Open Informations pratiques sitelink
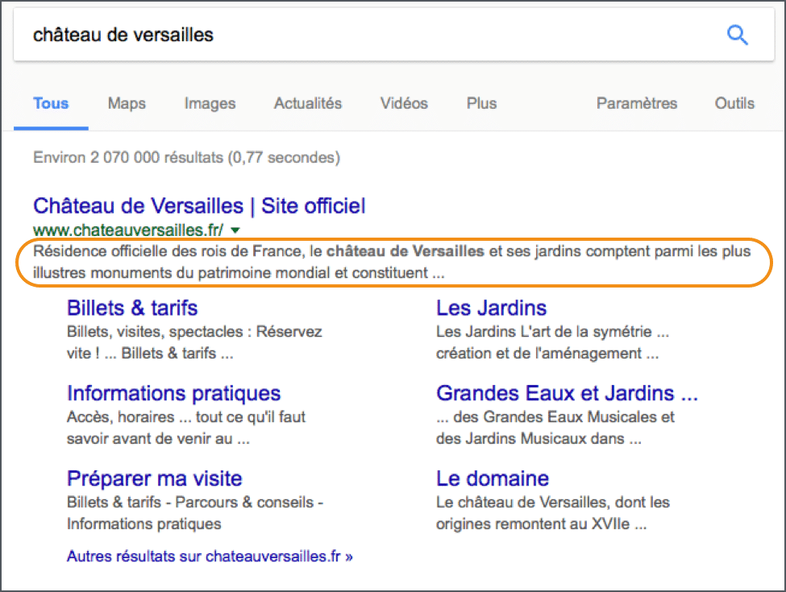786x592 pixels. pos(174,394)
